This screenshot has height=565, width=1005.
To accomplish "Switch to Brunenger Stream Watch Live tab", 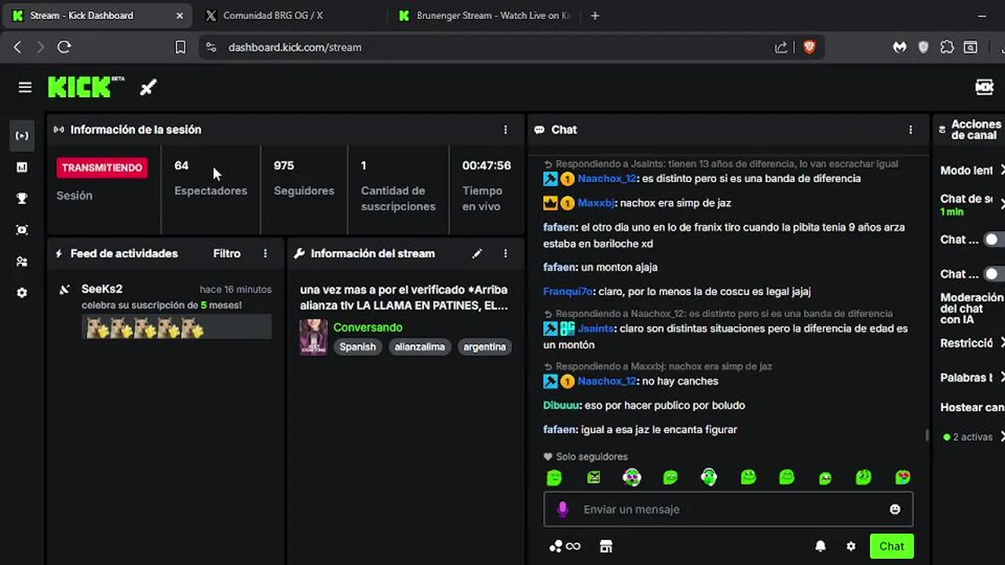I will (484, 16).
